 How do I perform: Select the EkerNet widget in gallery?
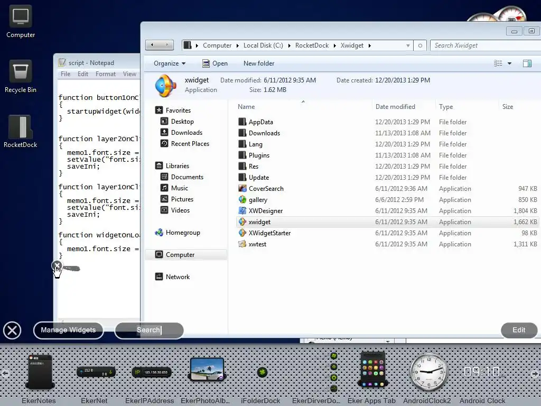(x=96, y=372)
